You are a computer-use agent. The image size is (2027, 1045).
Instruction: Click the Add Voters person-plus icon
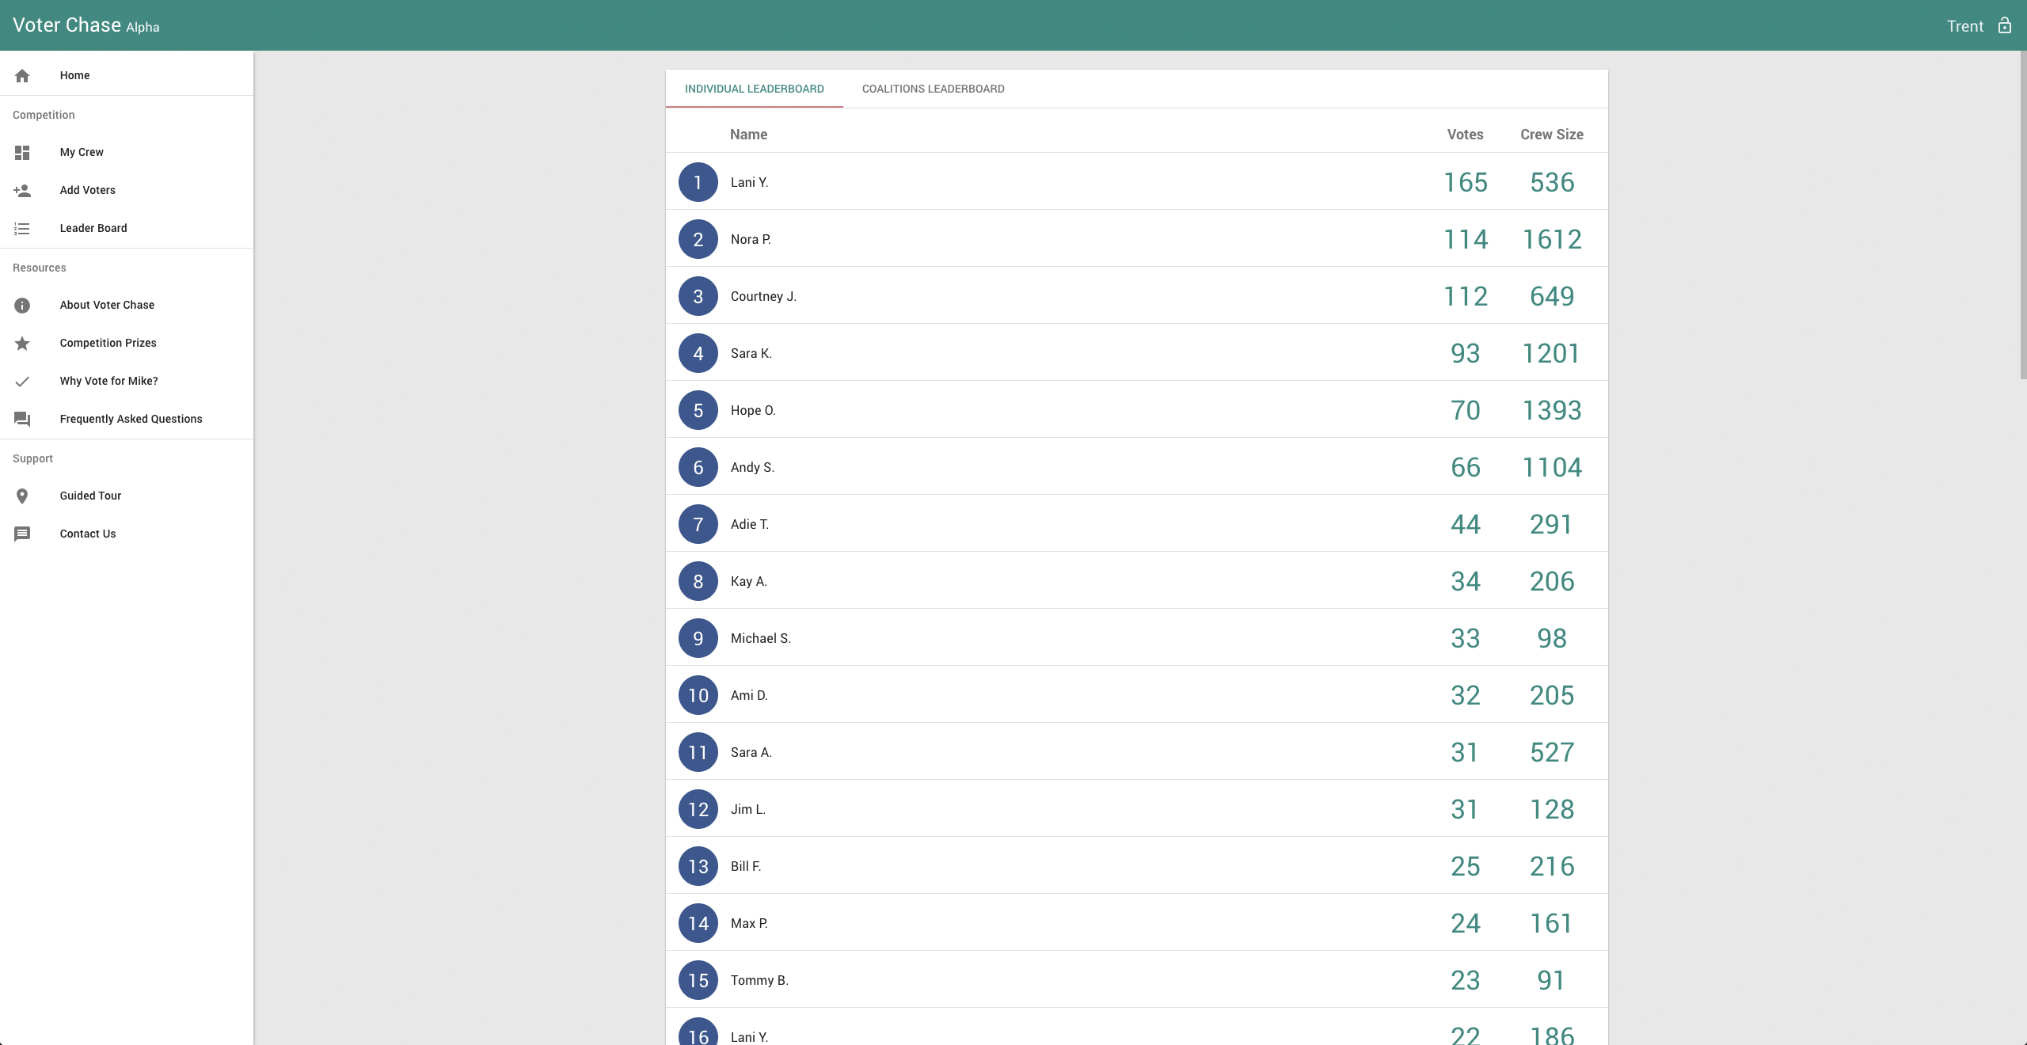[x=22, y=190]
